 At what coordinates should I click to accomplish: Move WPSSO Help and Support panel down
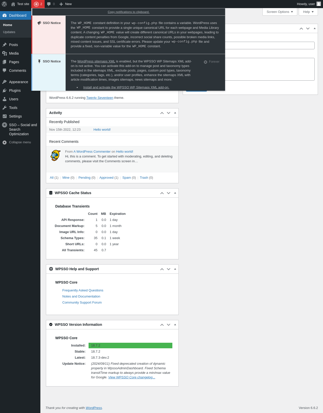169,269
